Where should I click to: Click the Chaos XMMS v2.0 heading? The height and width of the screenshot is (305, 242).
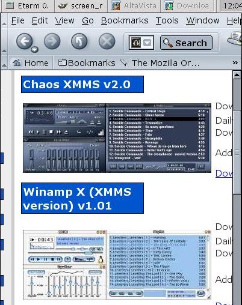pos(82,84)
